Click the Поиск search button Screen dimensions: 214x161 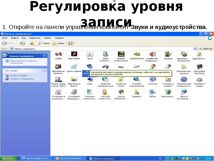pos(44,43)
